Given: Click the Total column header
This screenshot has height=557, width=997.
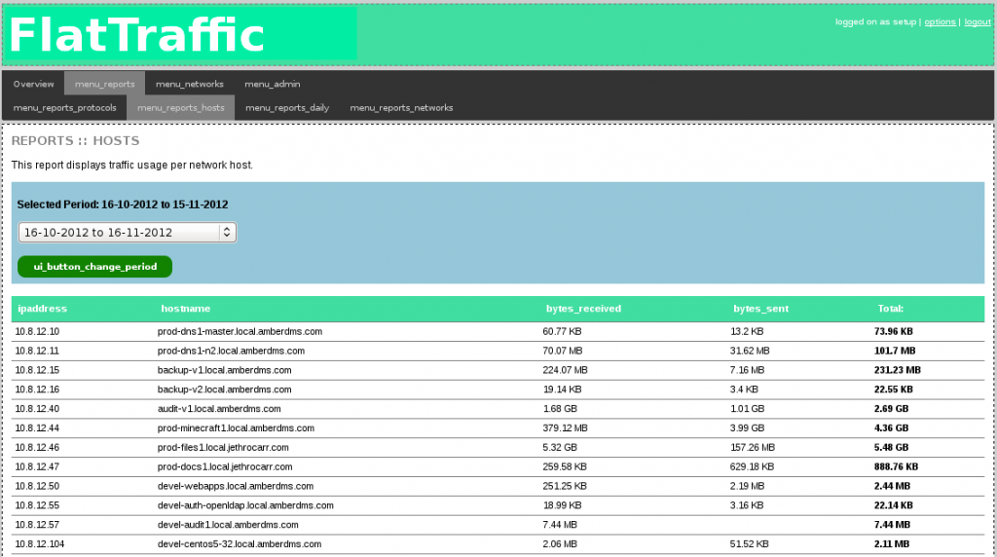Looking at the screenshot, I should [x=891, y=309].
